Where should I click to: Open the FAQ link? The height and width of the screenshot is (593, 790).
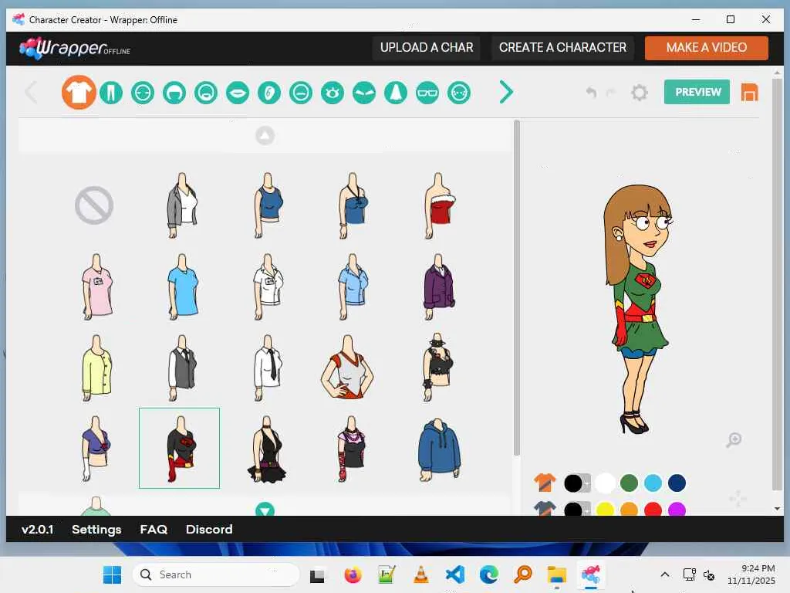(x=154, y=529)
